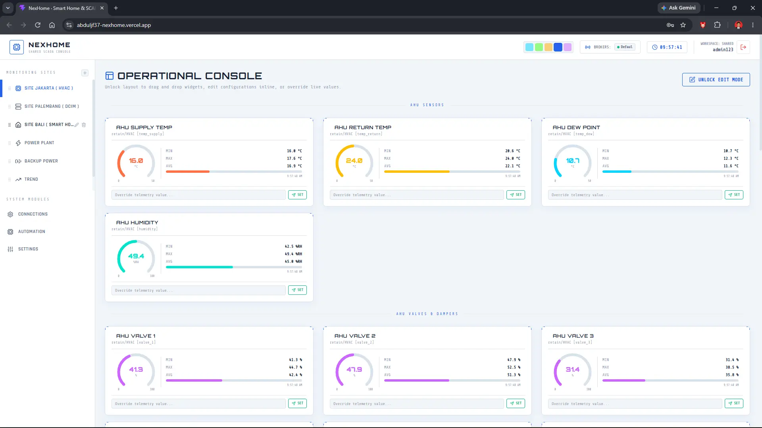Click SET on the AHU Valve 2 card

pos(516,403)
